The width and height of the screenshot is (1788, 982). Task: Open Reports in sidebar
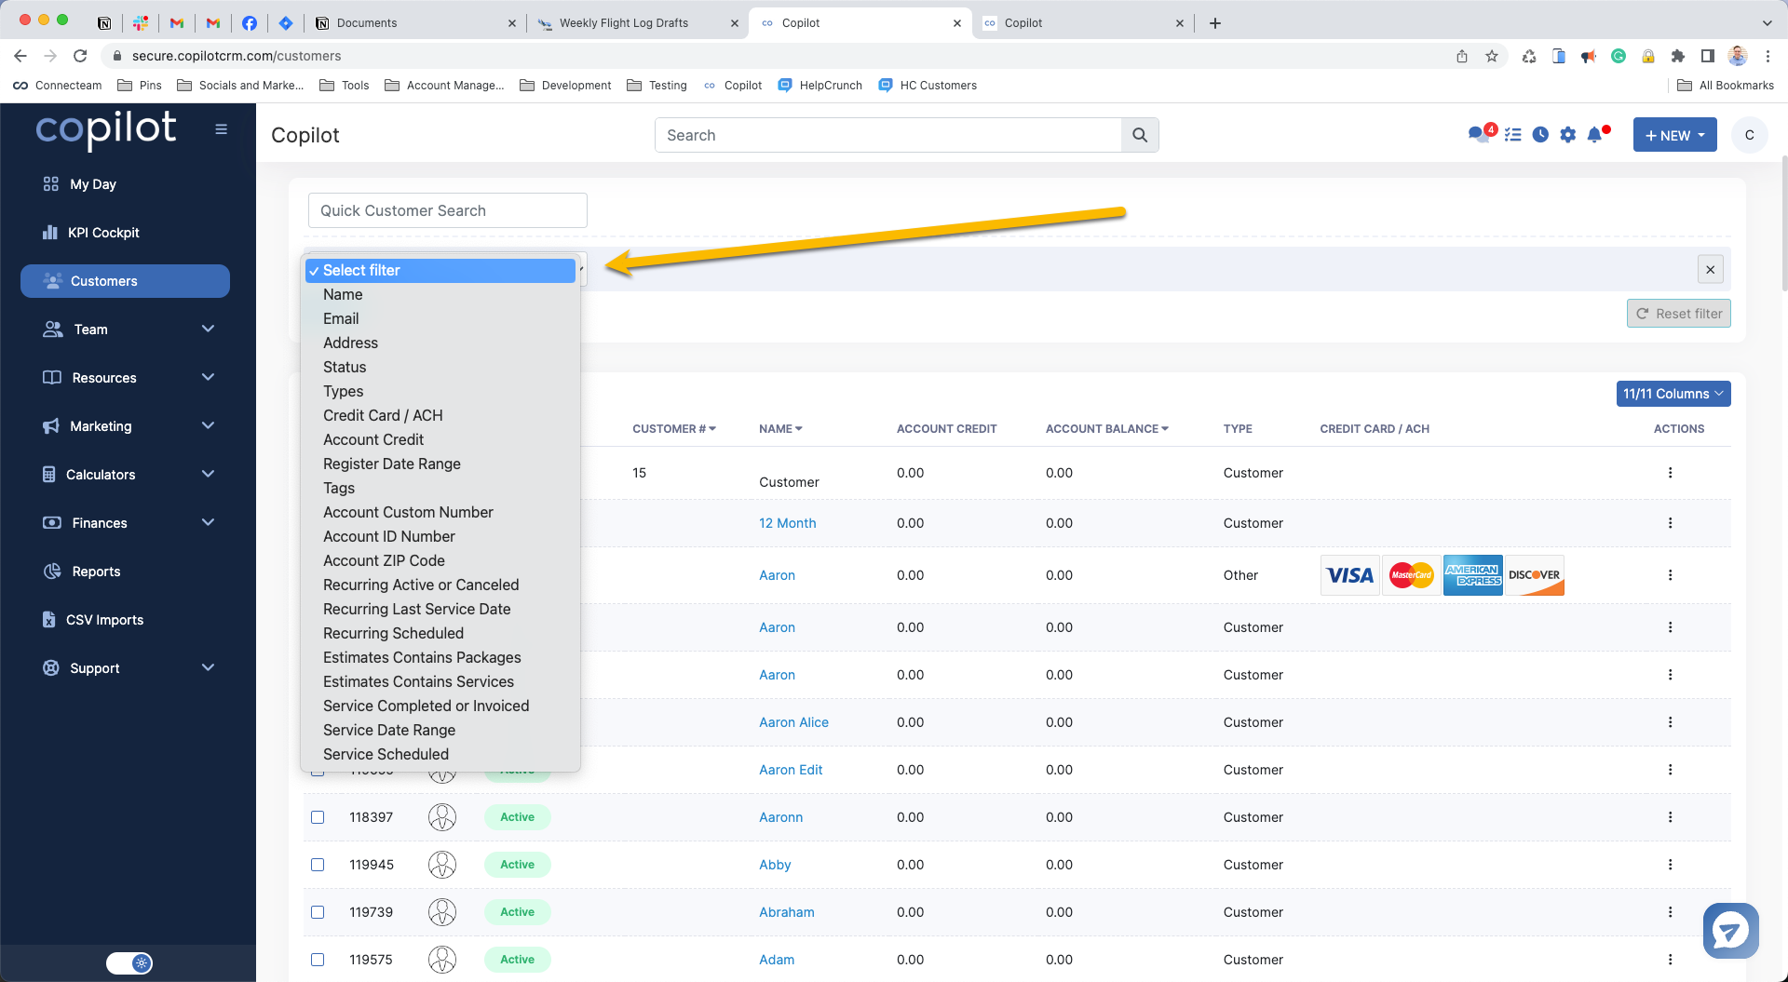click(x=96, y=572)
